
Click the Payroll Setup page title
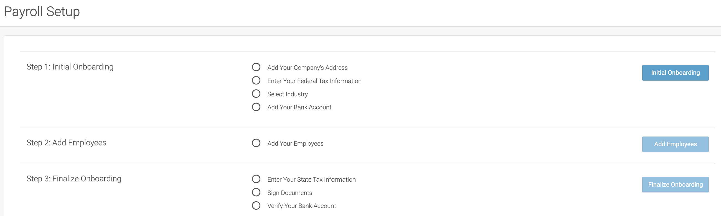click(x=42, y=12)
